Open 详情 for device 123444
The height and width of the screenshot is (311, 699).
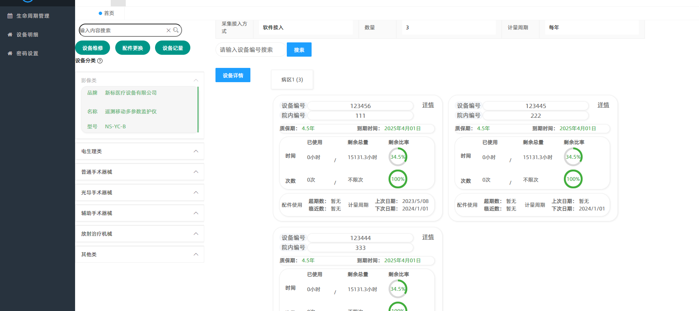pos(428,237)
